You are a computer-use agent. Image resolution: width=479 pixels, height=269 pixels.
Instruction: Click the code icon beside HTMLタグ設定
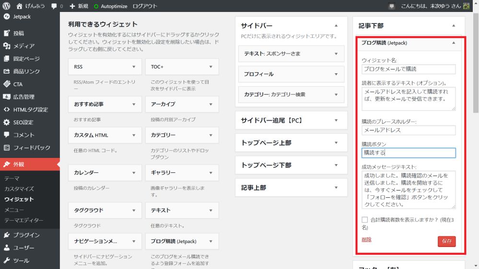[x=6, y=109]
